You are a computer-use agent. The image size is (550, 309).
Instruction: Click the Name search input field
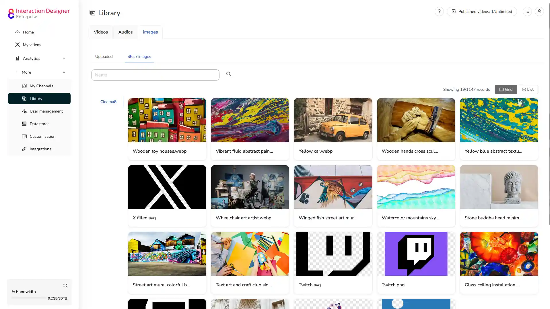click(155, 75)
